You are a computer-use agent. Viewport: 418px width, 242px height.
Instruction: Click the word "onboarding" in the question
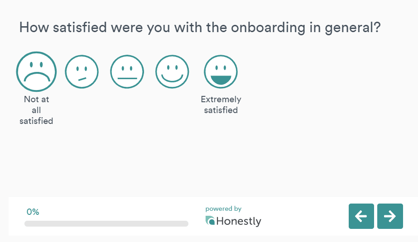[x=268, y=28]
